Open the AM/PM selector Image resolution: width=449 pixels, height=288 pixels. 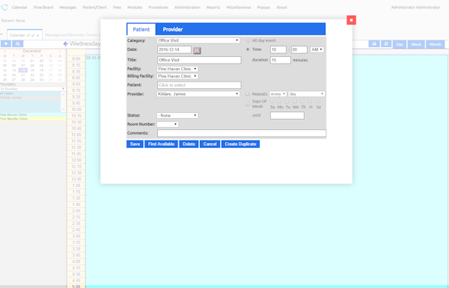point(317,49)
